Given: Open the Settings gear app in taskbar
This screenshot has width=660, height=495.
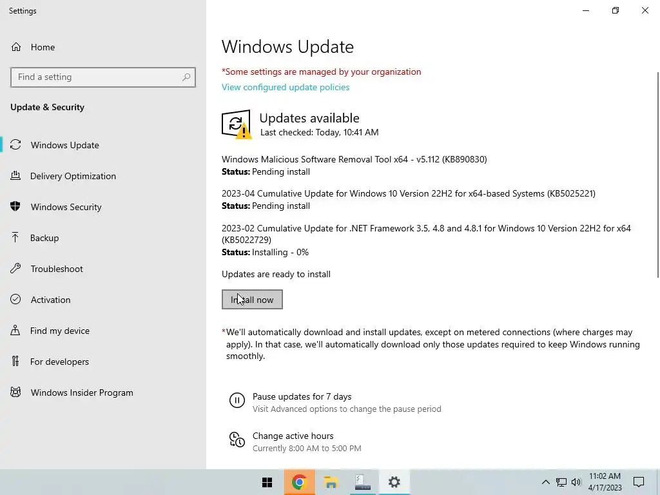Looking at the screenshot, I should (x=394, y=482).
